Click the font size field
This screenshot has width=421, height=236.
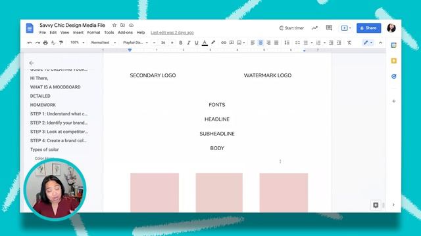coord(163,43)
